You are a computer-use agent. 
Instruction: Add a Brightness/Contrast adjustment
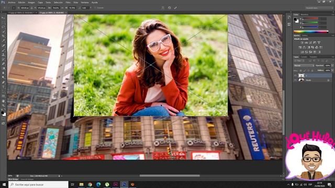(x=302, y=43)
